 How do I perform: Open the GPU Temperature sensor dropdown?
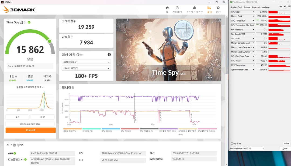253,21
